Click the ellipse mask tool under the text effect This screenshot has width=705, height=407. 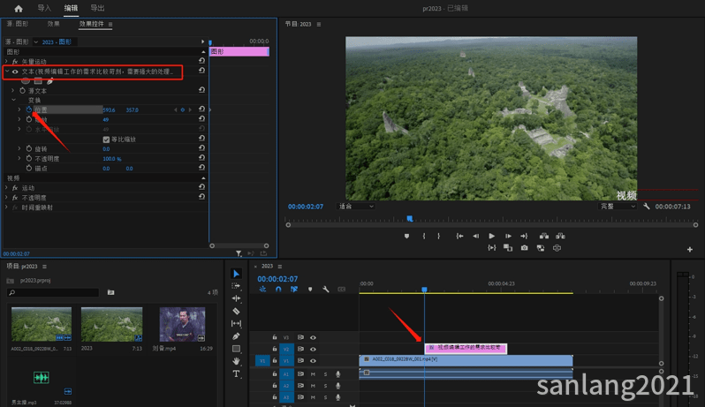[26, 81]
